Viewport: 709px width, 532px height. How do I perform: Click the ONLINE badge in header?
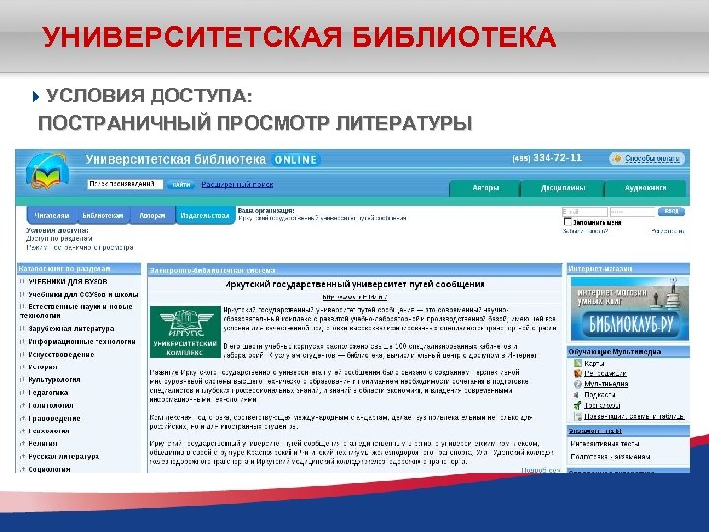(295, 160)
